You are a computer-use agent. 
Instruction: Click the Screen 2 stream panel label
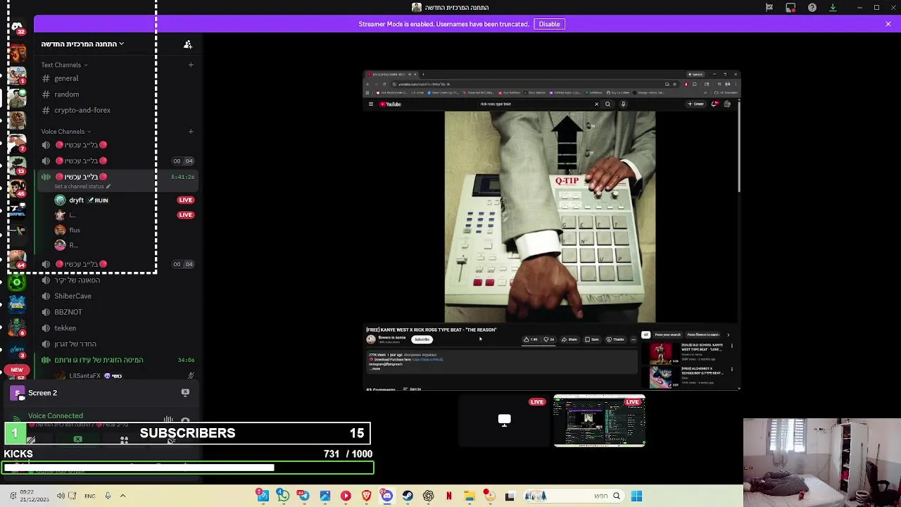coord(42,393)
